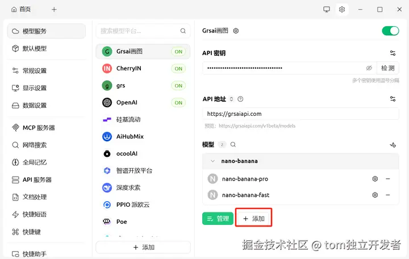409x259 pixels.
Task: Open Grsai画图 provider settings gear
Action: pyautogui.click(x=236, y=31)
